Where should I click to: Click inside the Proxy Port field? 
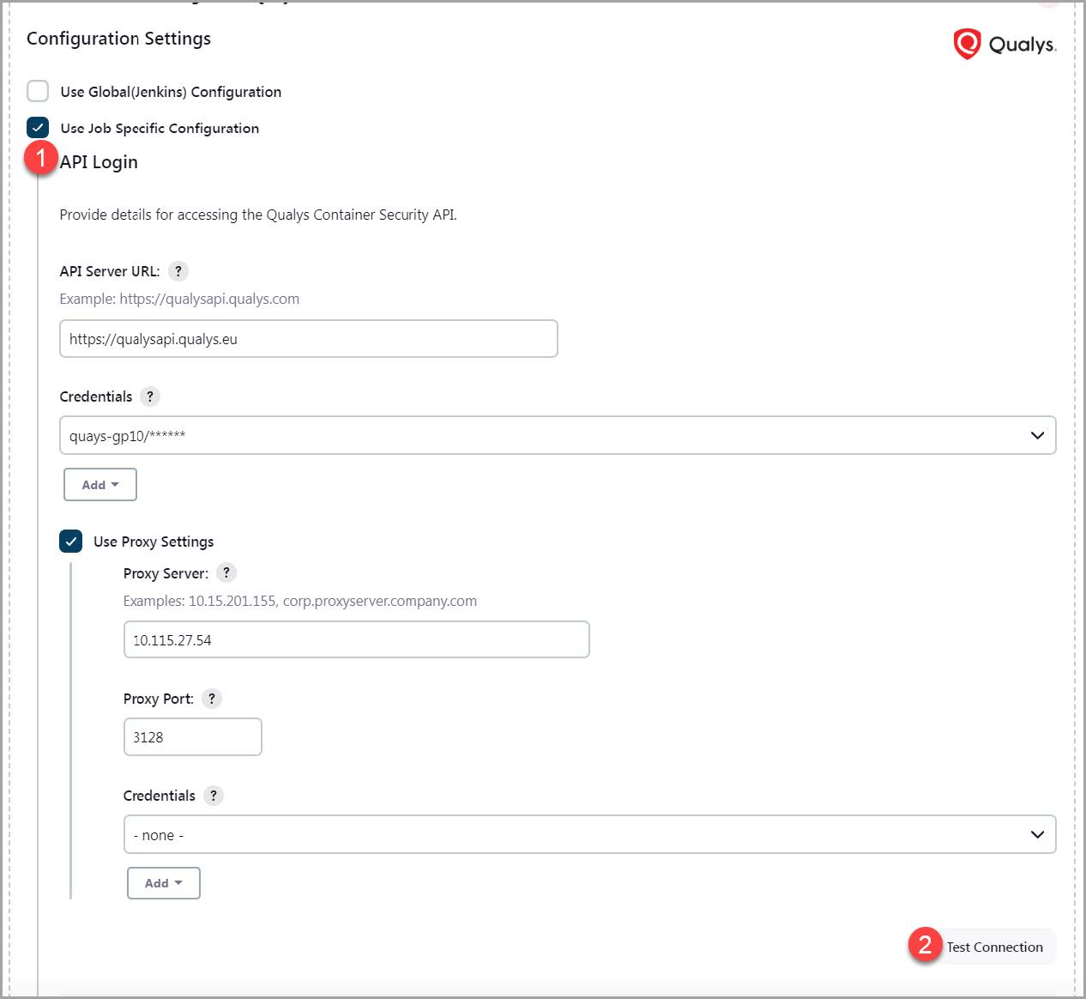coord(192,736)
